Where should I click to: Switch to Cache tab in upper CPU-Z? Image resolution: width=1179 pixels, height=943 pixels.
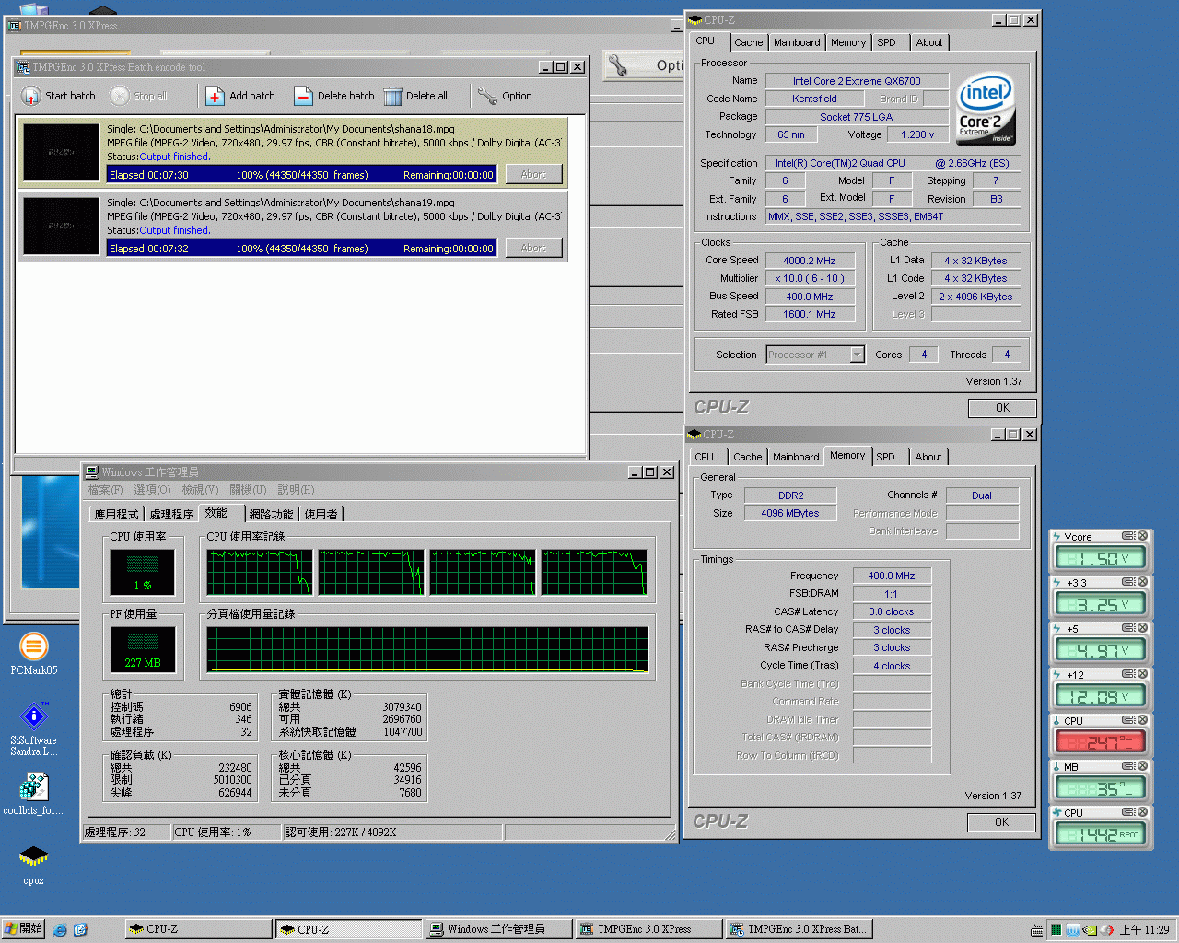click(x=748, y=42)
